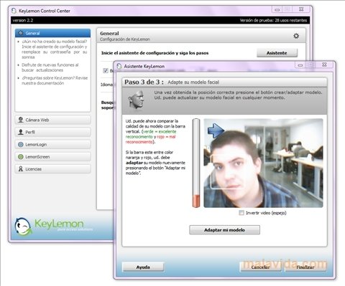Close the Asistente KeyLemon window
Viewport: 345px width, 286px height.
(x=324, y=65)
